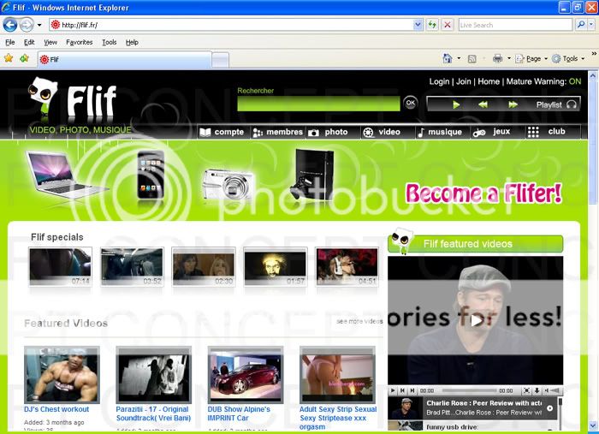Open the Favorites menu
This screenshot has height=434, width=599.
point(79,42)
